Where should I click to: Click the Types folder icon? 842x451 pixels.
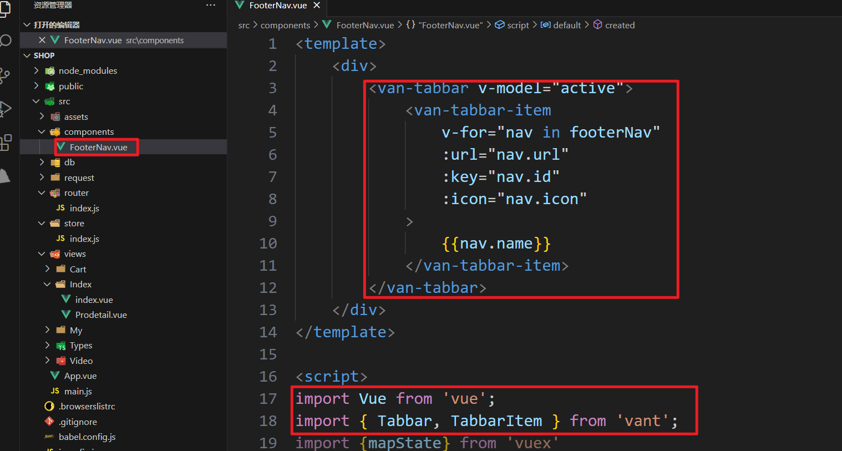click(61, 346)
